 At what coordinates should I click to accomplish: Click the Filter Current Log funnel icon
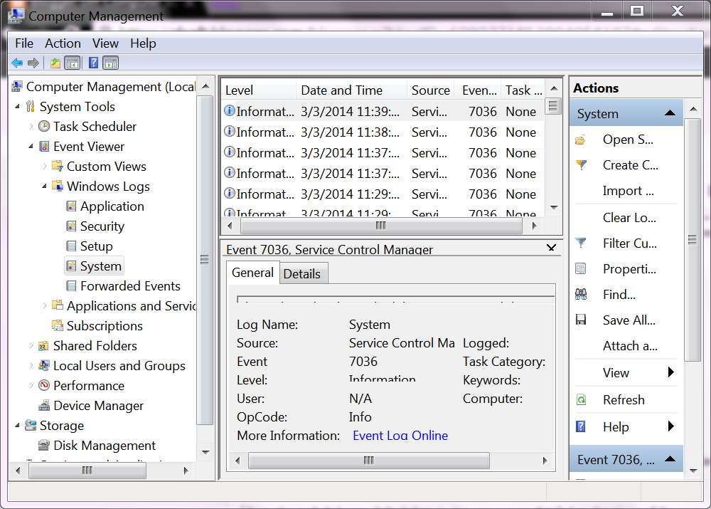(581, 243)
